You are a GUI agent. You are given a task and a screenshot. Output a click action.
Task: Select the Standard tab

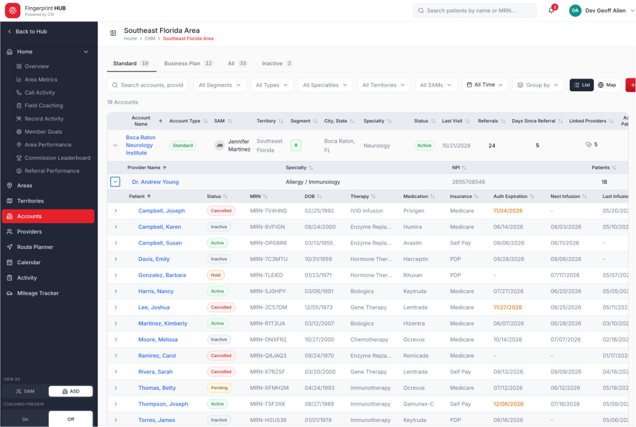click(131, 64)
